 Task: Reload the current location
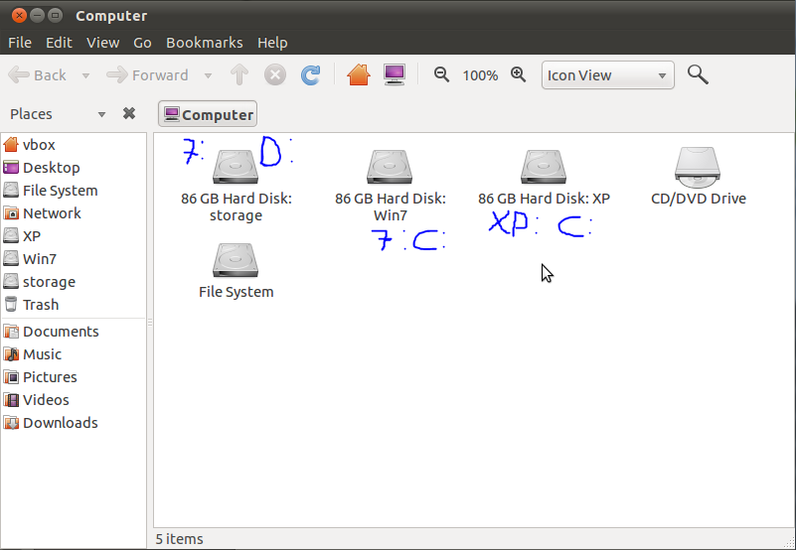[x=311, y=75]
